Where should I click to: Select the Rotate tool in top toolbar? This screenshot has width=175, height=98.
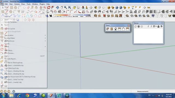(x=49, y=7)
